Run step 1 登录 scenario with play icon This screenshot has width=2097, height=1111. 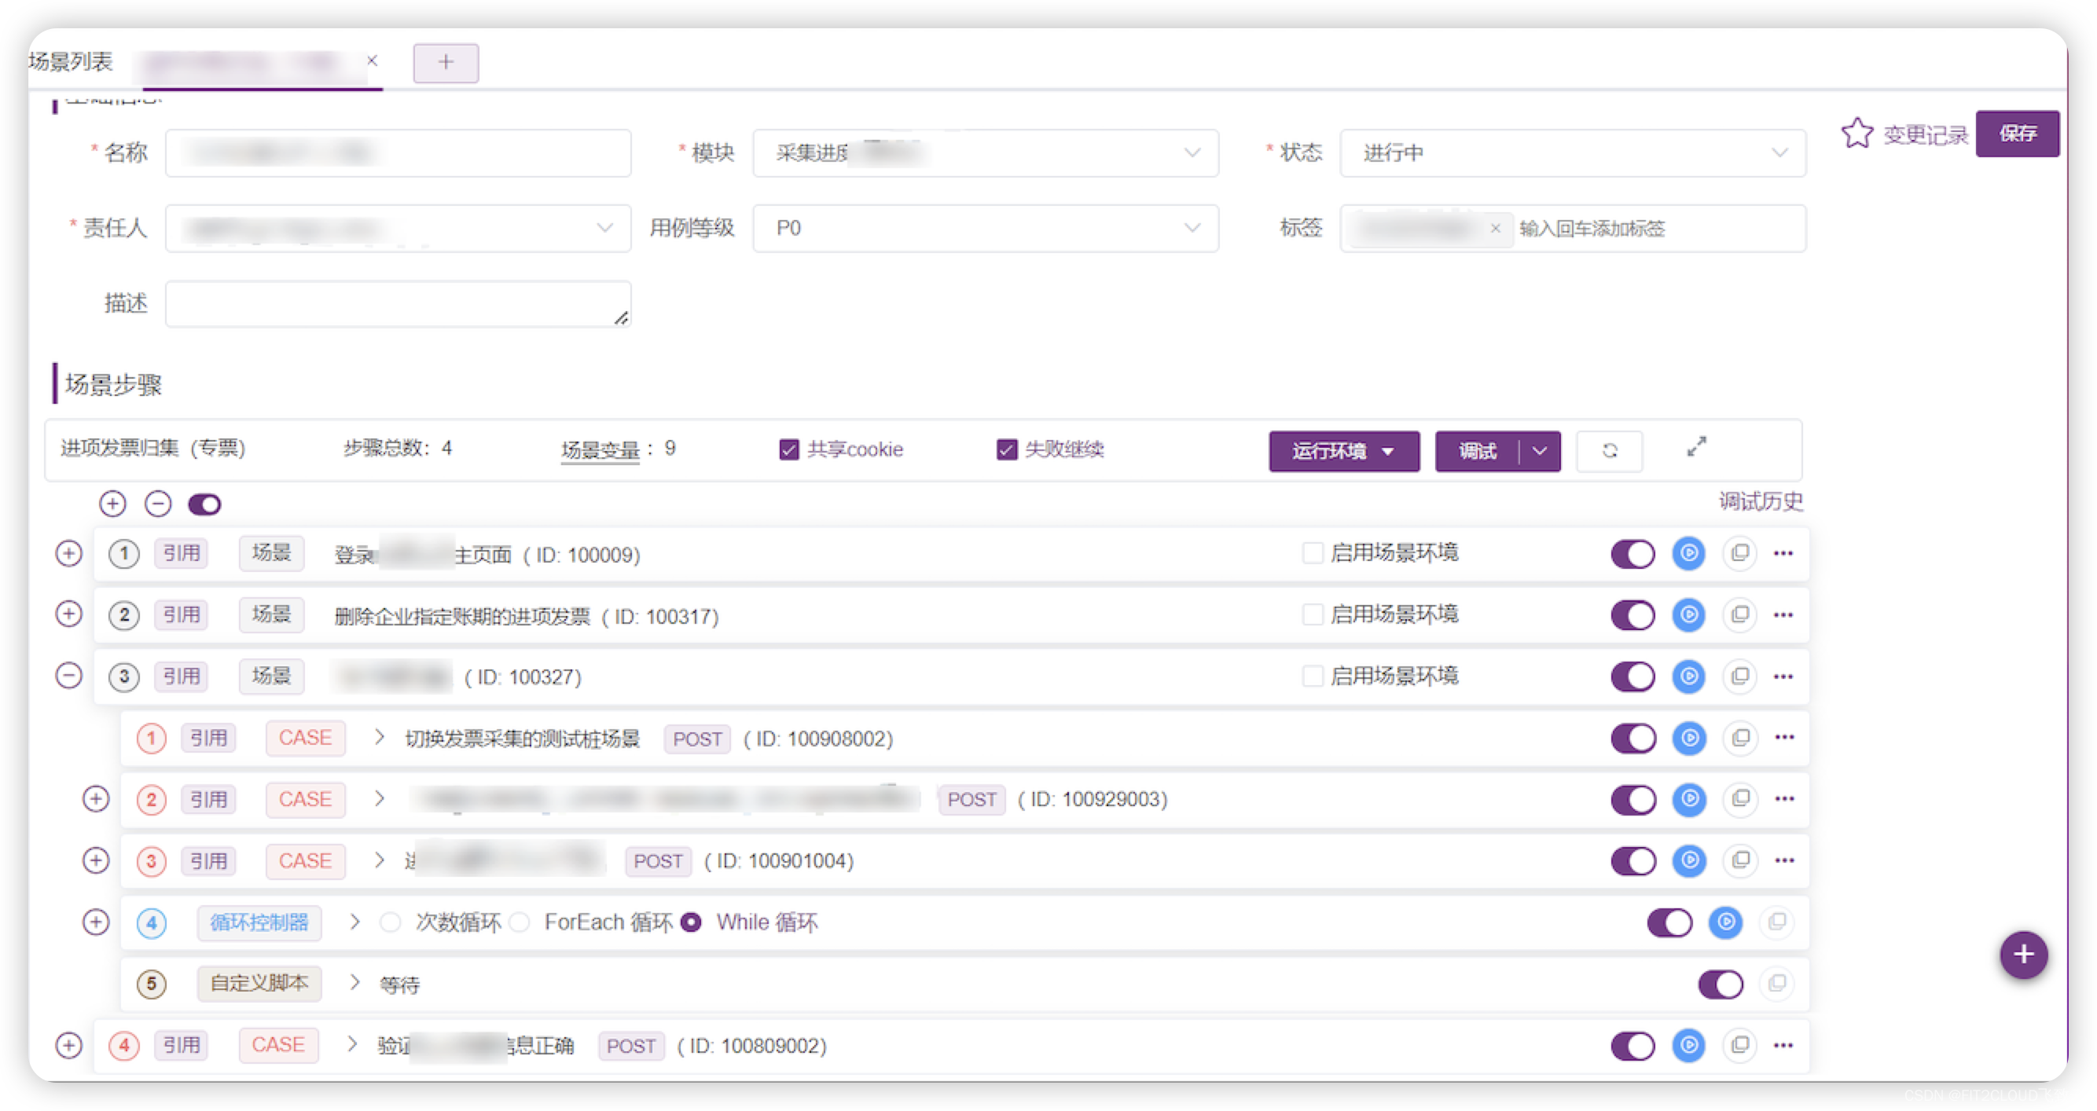coord(1688,553)
